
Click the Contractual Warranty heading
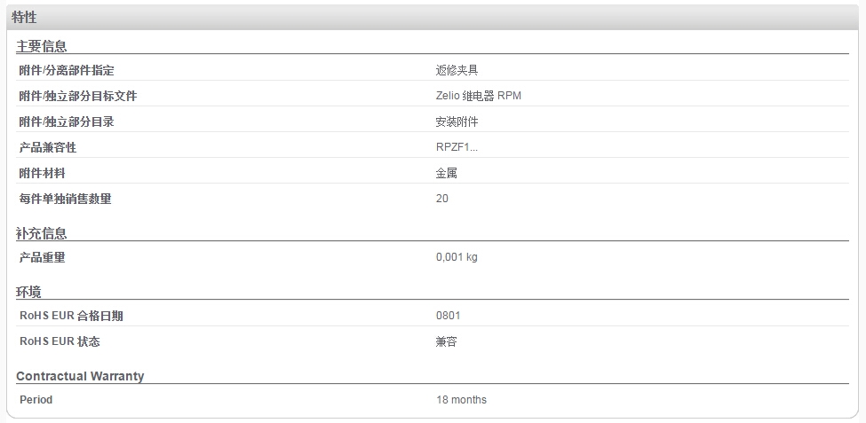point(80,376)
